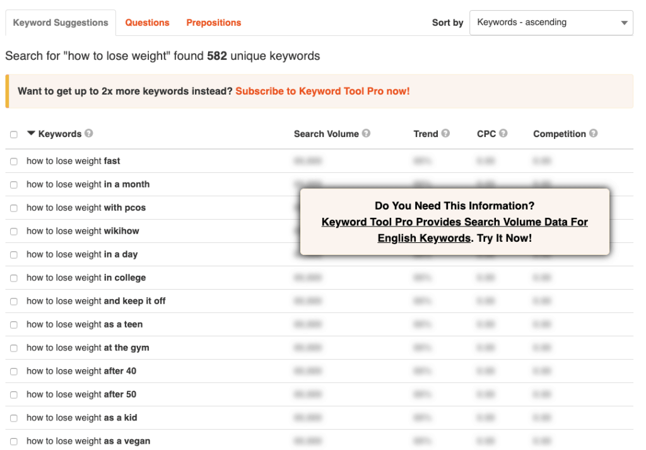Tick checkbox for 'as a vegan' keyword

point(14,442)
